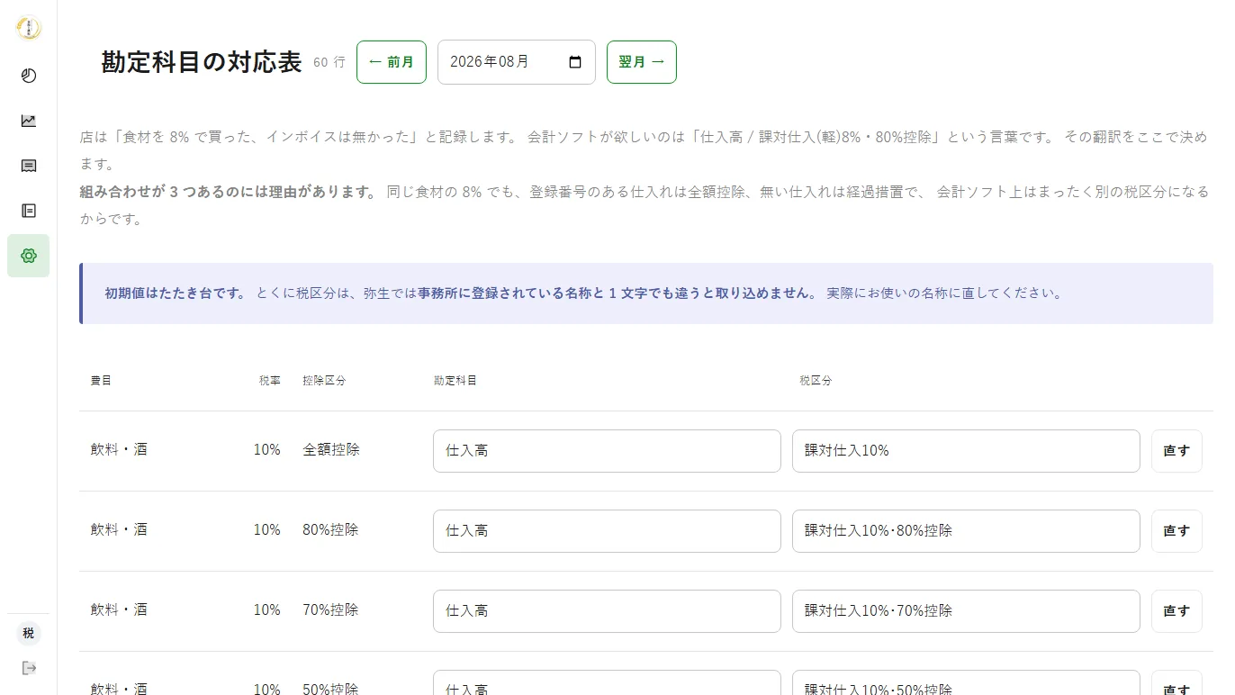Edit 税区分 field 課対仕入10%·50%控除
Screen dimensions: 1235x695
point(966,682)
